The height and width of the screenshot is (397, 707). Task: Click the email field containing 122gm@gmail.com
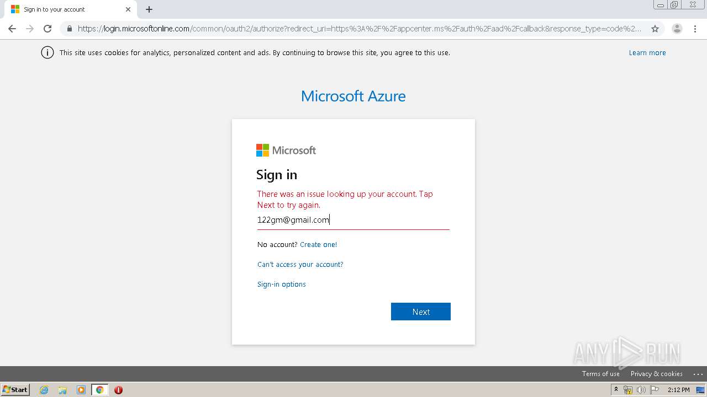tap(353, 220)
